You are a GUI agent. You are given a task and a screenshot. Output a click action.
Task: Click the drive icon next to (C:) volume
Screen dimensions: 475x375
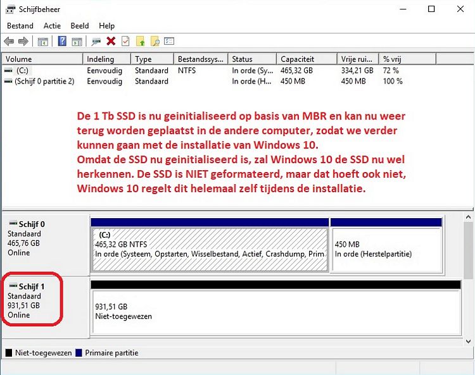click(8, 70)
